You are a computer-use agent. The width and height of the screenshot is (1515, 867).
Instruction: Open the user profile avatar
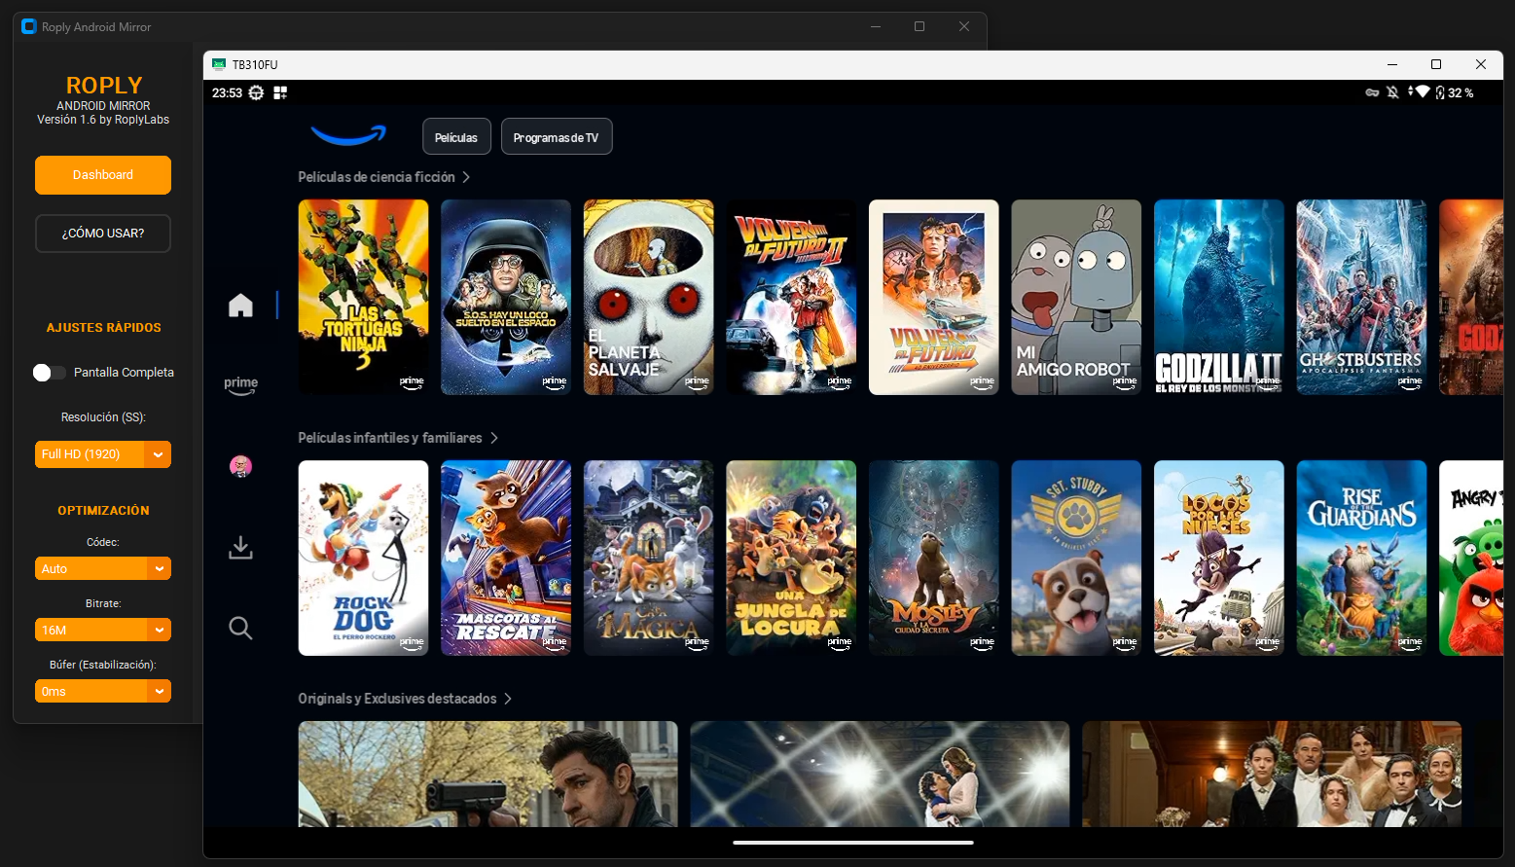240,466
